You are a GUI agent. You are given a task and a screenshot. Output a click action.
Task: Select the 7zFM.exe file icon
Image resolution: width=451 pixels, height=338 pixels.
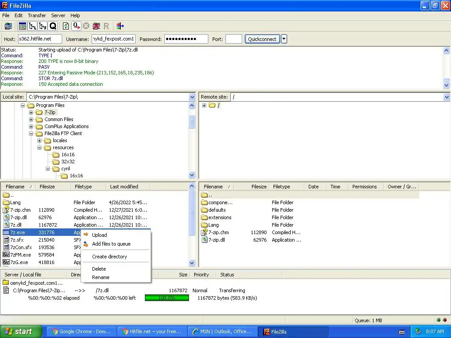6,255
